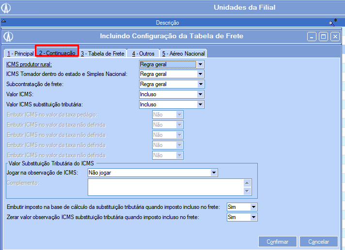Expand Valor ICMS substituição tributária dropdown
Viewport: 345px width, 250px height.
[201, 104]
